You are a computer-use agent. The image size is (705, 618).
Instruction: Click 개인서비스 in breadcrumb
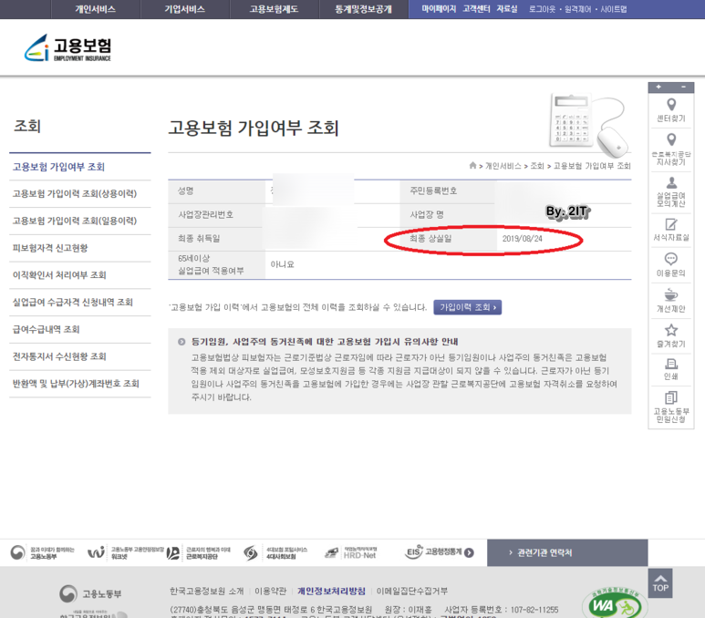[x=503, y=166]
